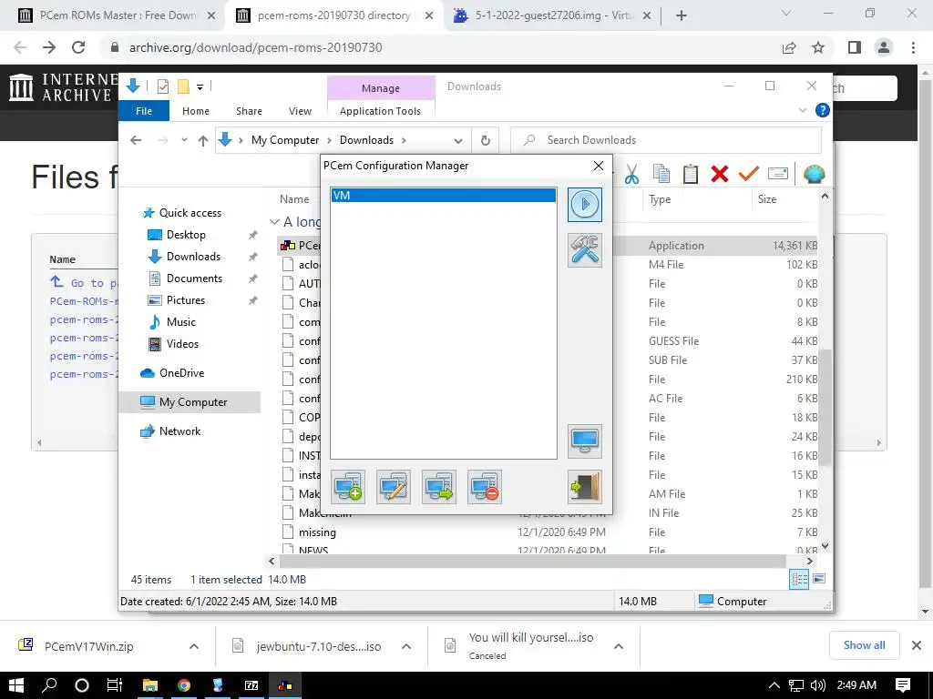The image size is (933, 699).
Task: Open the Quick Access Toolbar customize dropdown
Action: click(200, 86)
